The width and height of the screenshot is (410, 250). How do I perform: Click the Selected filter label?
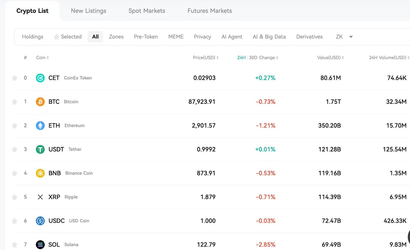tap(71, 37)
